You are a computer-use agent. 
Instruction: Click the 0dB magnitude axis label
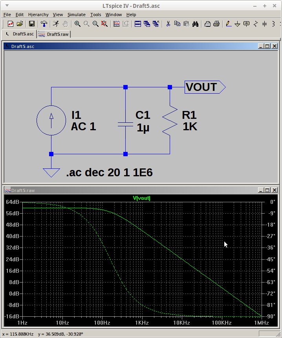(14, 294)
